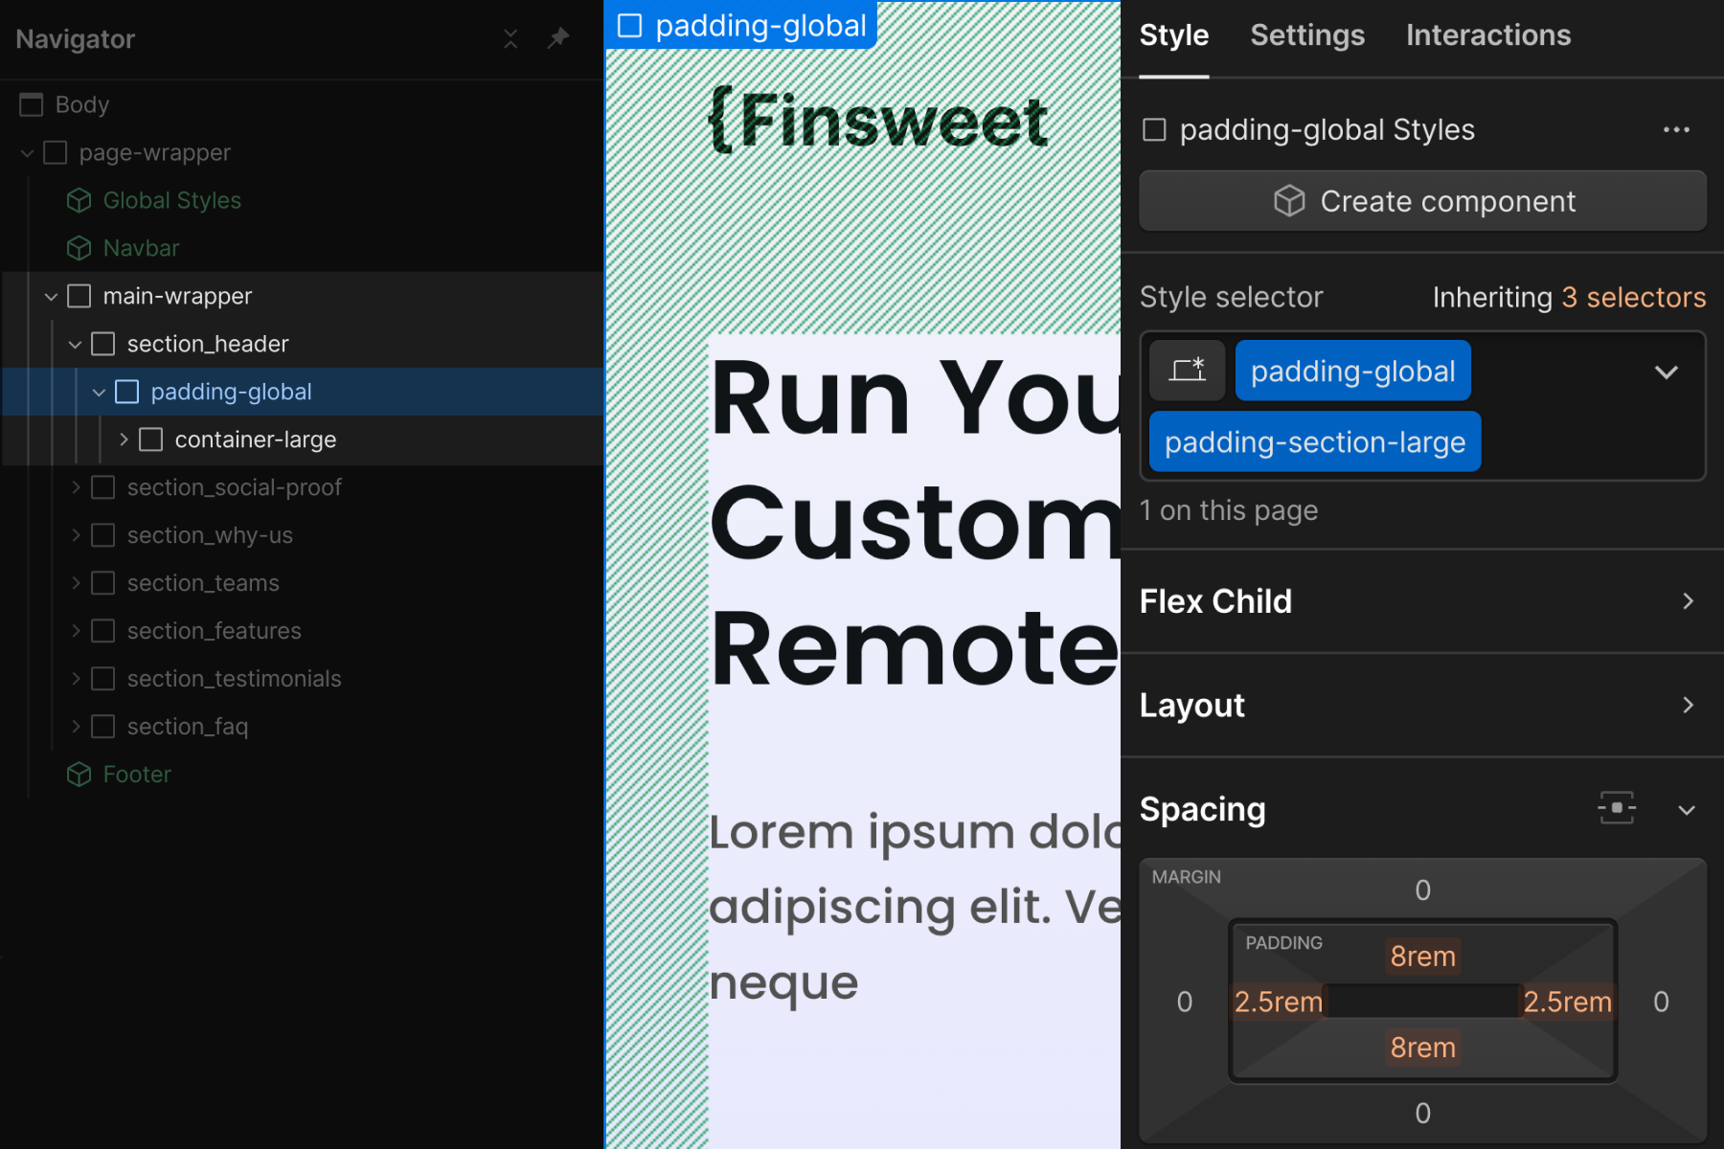Click the Create component button

(1423, 201)
